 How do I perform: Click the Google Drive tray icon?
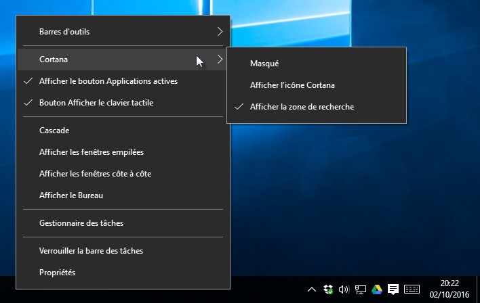[x=376, y=289]
